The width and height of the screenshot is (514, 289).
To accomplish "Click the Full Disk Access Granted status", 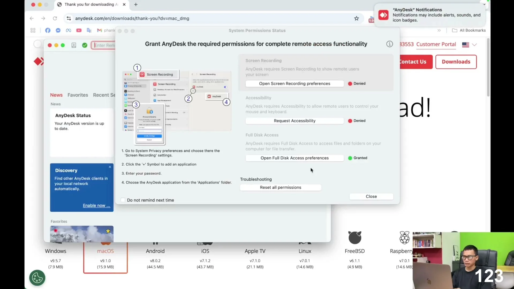I will (x=358, y=158).
